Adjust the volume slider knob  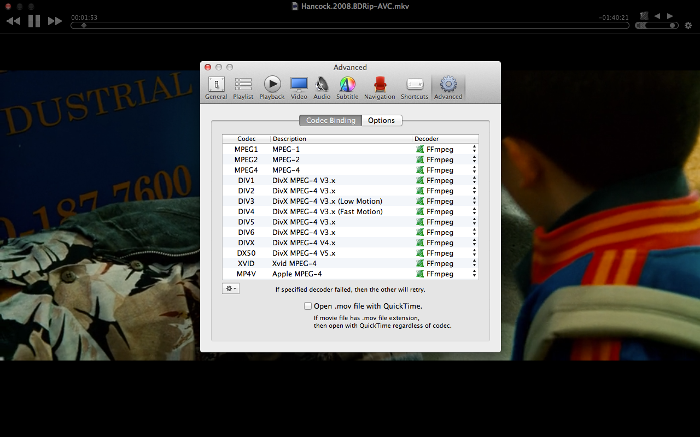coord(672,25)
